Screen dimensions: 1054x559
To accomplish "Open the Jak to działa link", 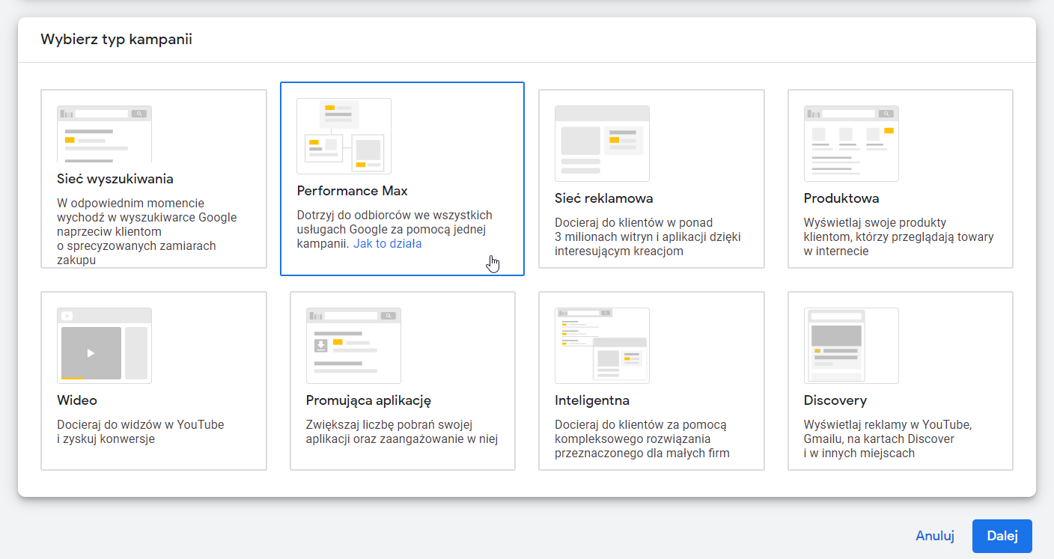I will [x=388, y=244].
